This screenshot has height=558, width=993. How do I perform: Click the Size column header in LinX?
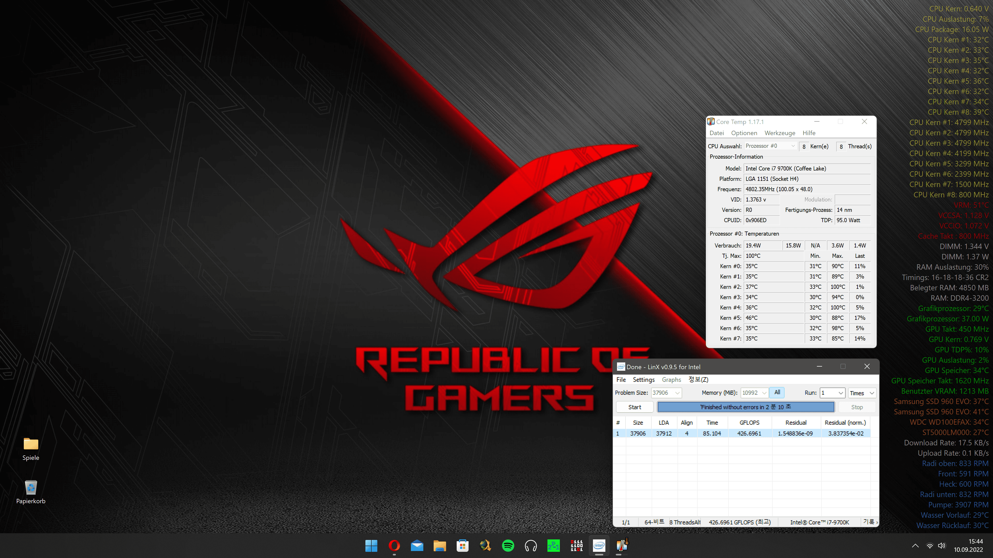click(x=638, y=423)
